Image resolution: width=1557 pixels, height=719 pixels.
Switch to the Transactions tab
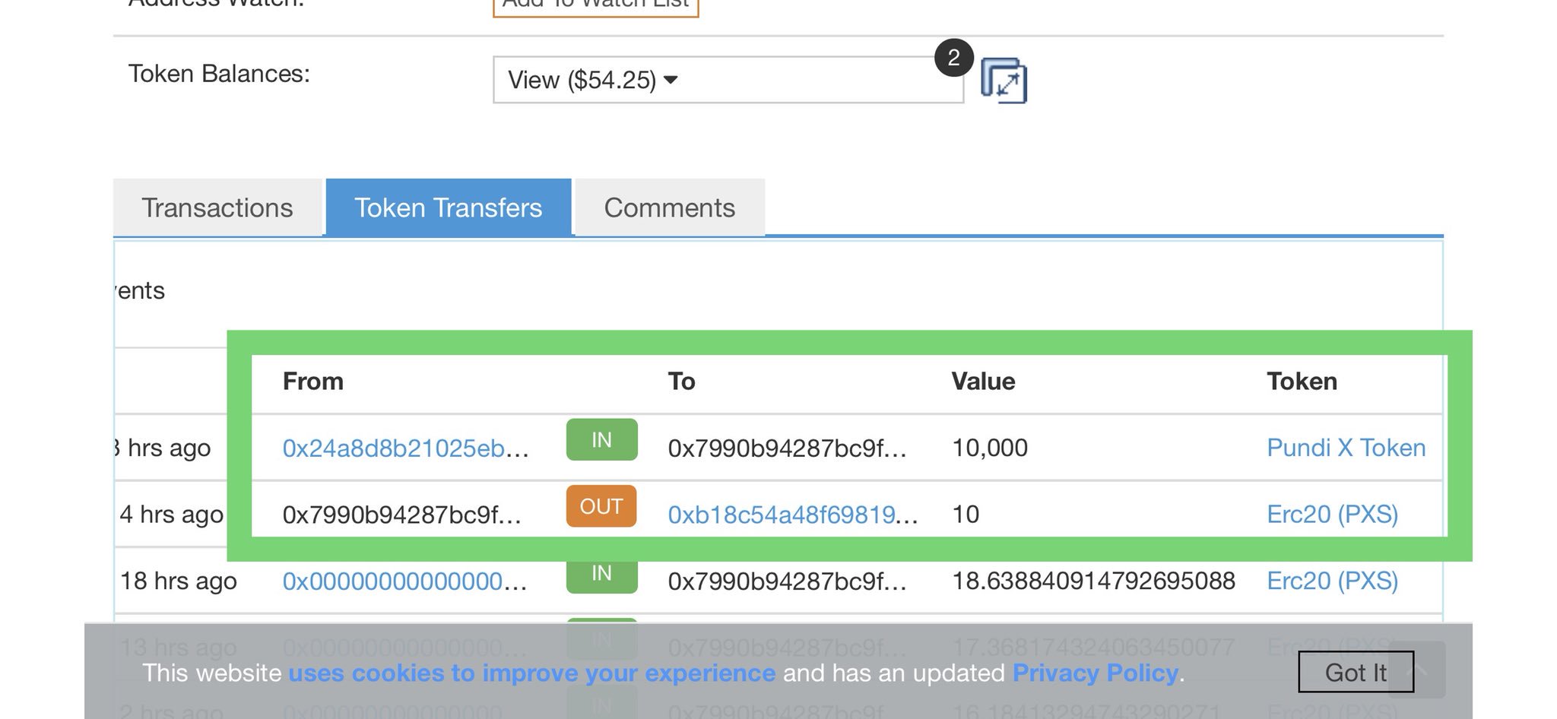tap(217, 207)
